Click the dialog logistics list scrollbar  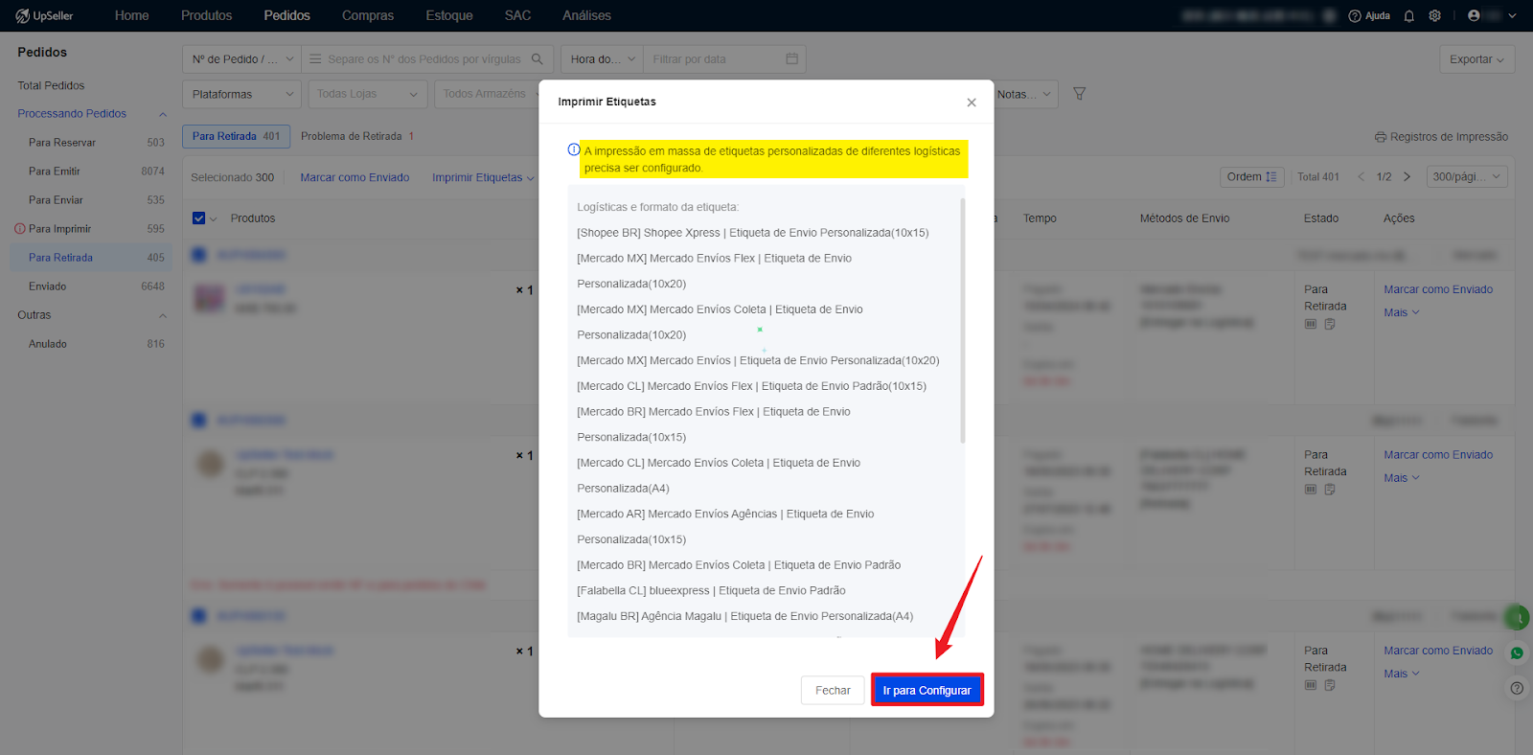(962, 321)
